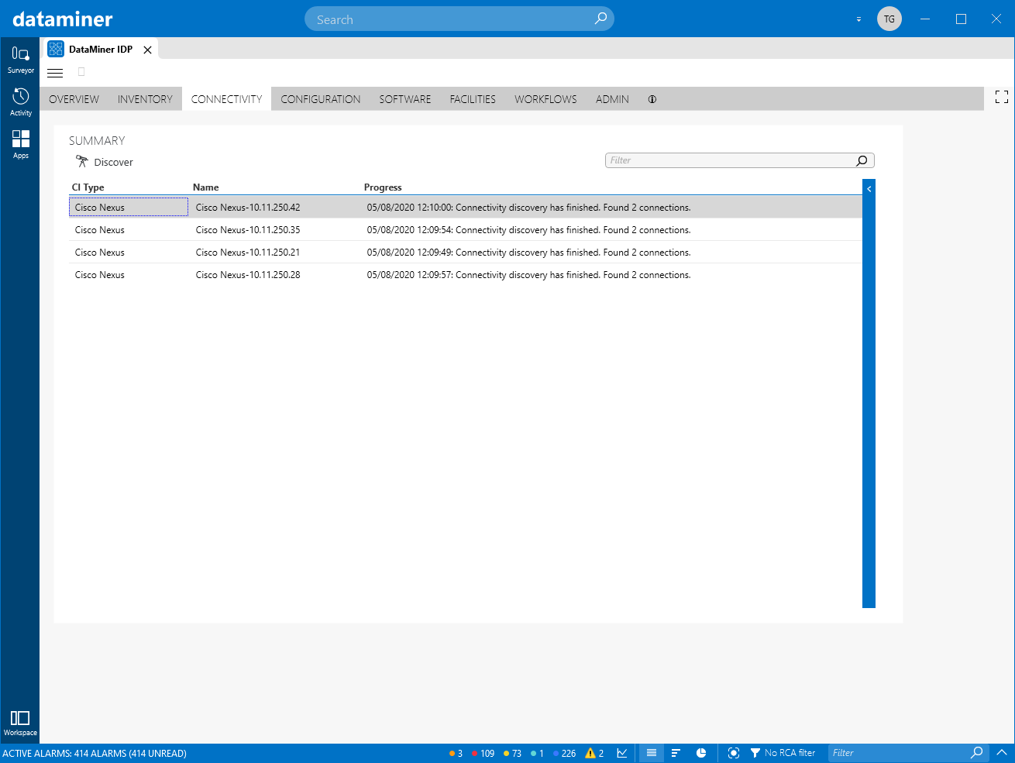Click the Discover button label
Screen dimensions: 1015x763
(113, 162)
